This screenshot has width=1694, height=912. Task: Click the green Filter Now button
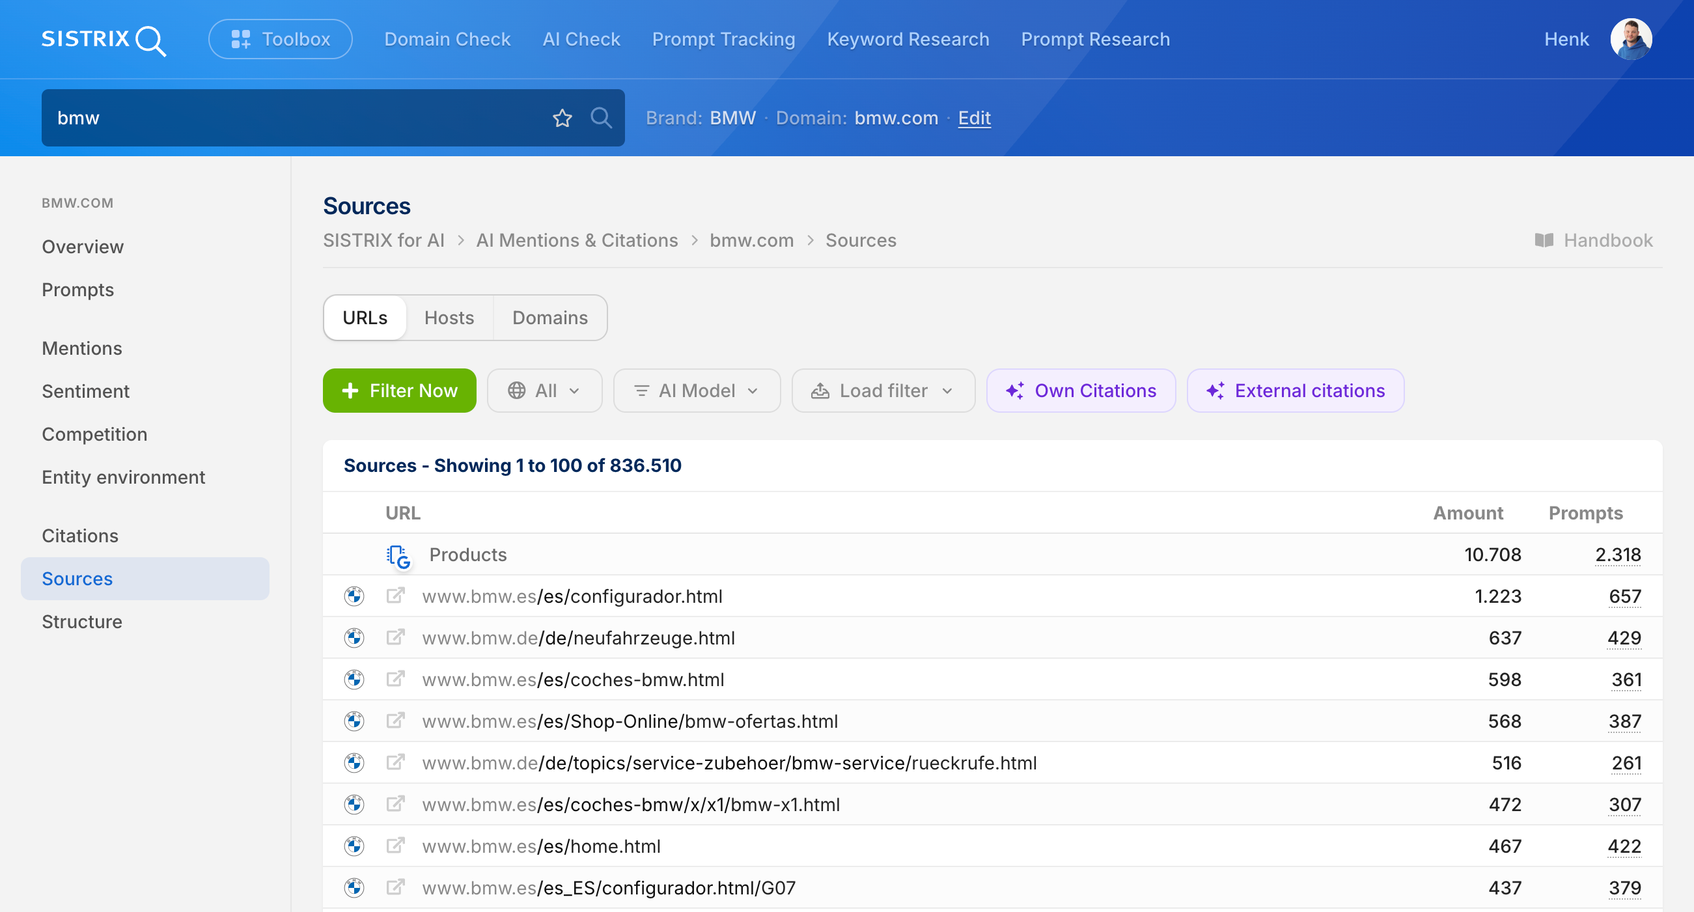tap(399, 391)
